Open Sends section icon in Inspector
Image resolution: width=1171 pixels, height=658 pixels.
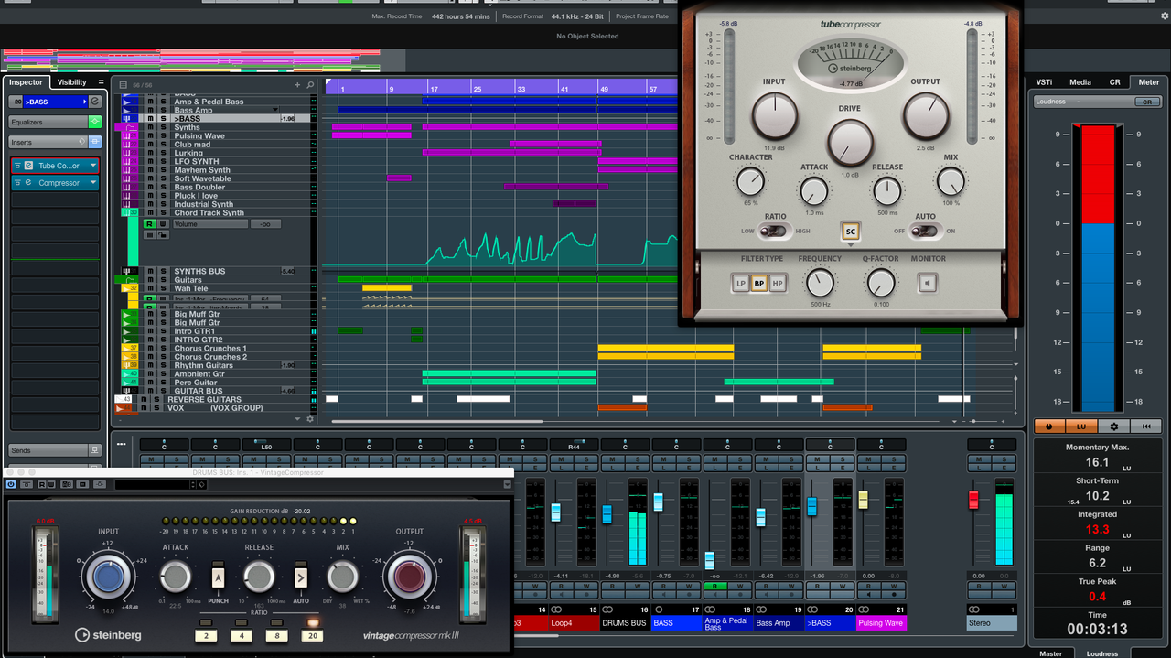pos(94,450)
